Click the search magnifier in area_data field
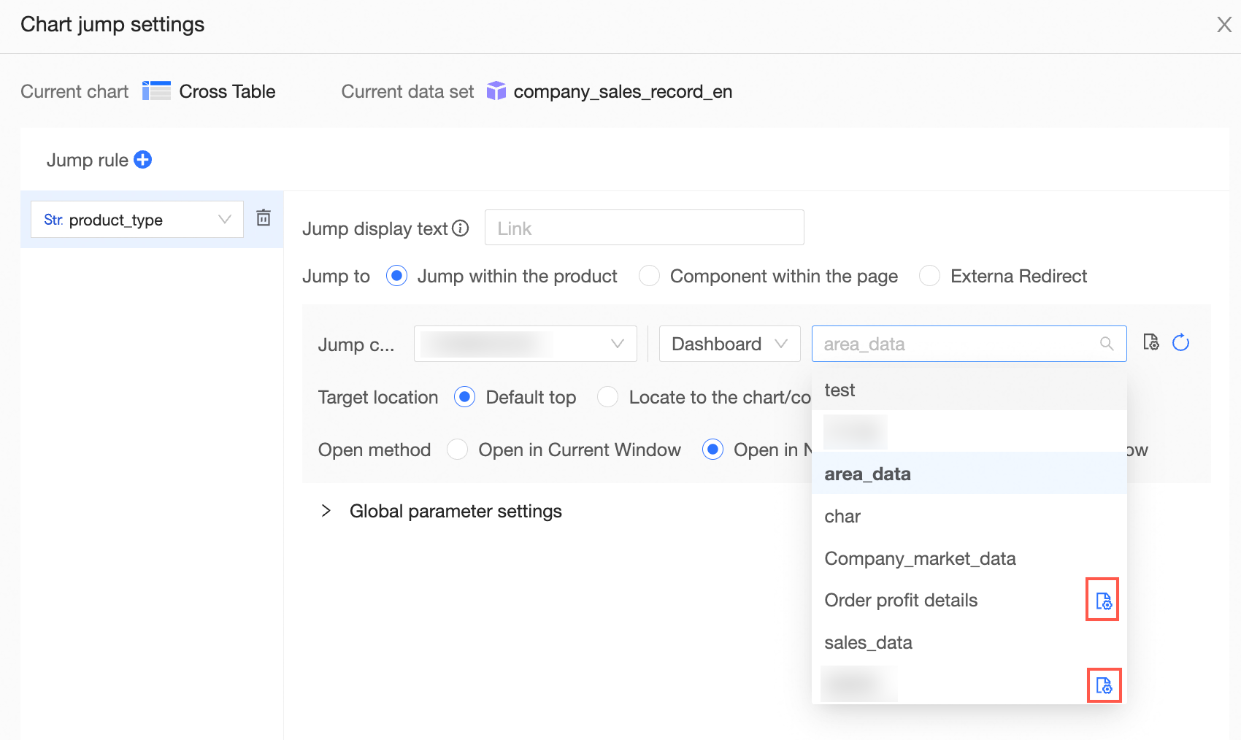Screen dimensions: 1241x740 (1107, 344)
